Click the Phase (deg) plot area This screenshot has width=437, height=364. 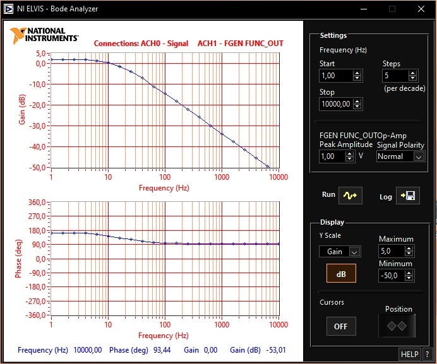tap(165, 259)
